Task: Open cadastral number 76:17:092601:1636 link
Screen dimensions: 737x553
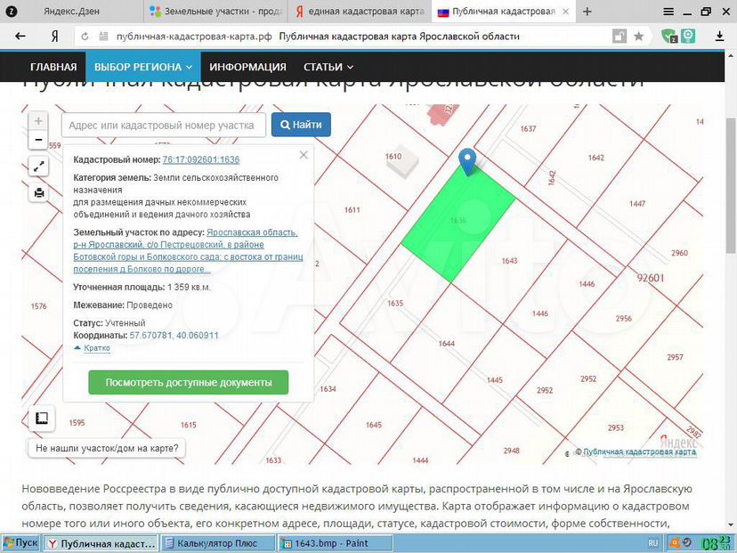Action: pyautogui.click(x=201, y=159)
